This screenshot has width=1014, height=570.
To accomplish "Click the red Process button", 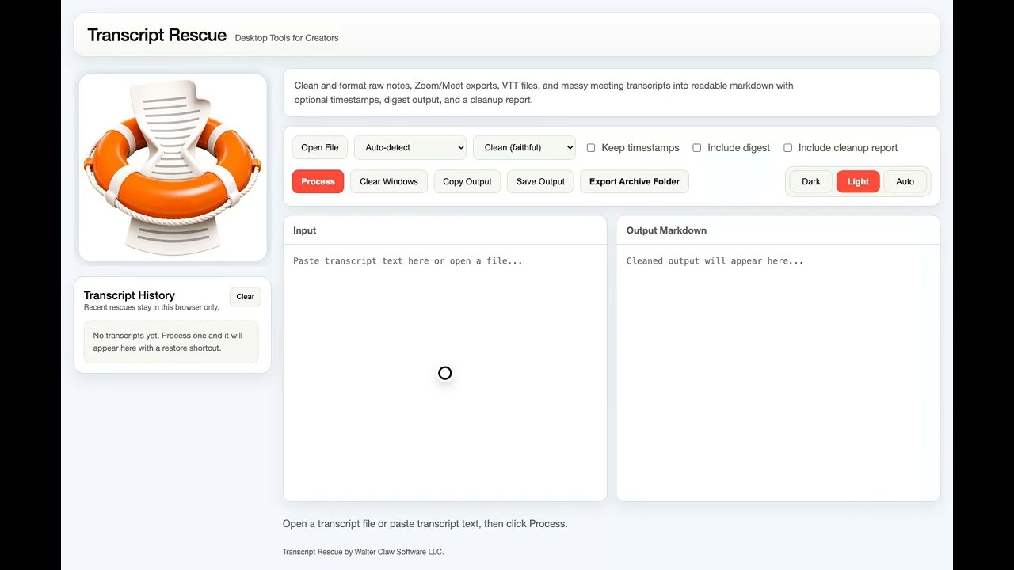I will (318, 181).
